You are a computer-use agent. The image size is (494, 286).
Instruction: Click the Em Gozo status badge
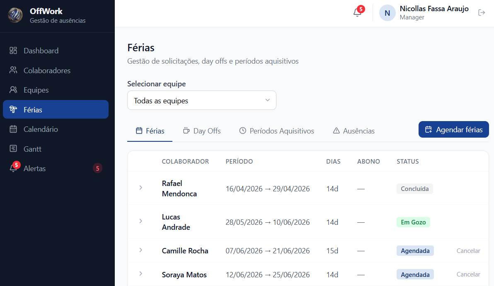tap(413, 222)
